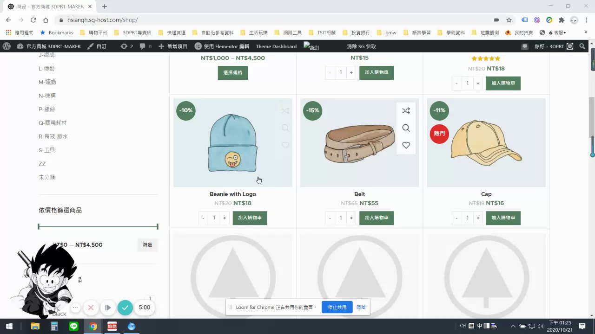
Task: Add Cap to cart
Action: point(503,218)
